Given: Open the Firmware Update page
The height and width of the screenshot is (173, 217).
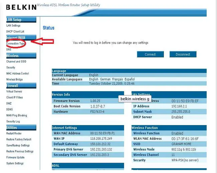Looking at the screenshot, I should pos(15,157).
